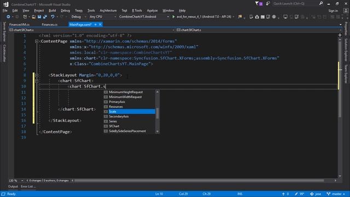Image resolution: width=350 pixels, height=197 pixels.
Task: Click the IntelliSense list scroll-up arrow
Action: coord(157,92)
